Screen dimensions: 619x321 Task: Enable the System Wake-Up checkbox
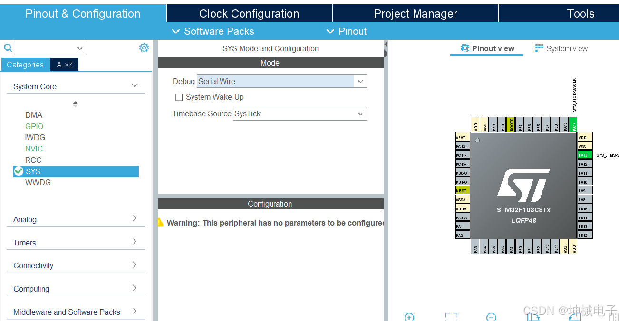click(x=179, y=97)
